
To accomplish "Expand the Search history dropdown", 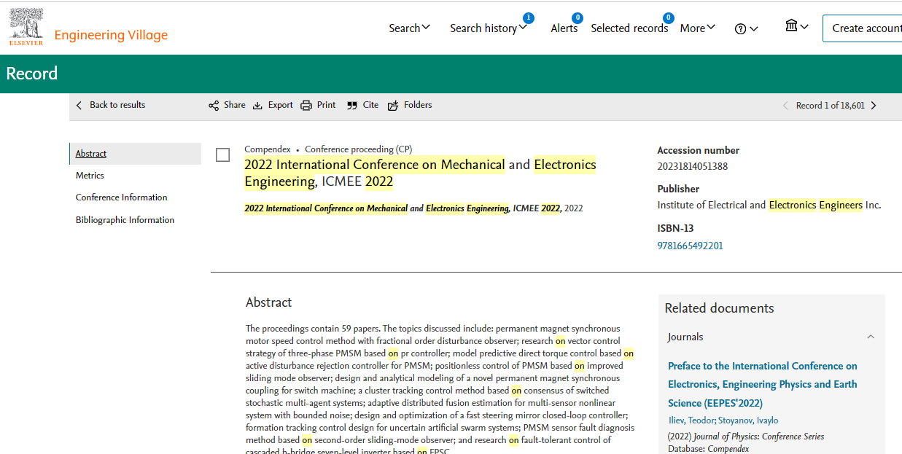I will (488, 28).
